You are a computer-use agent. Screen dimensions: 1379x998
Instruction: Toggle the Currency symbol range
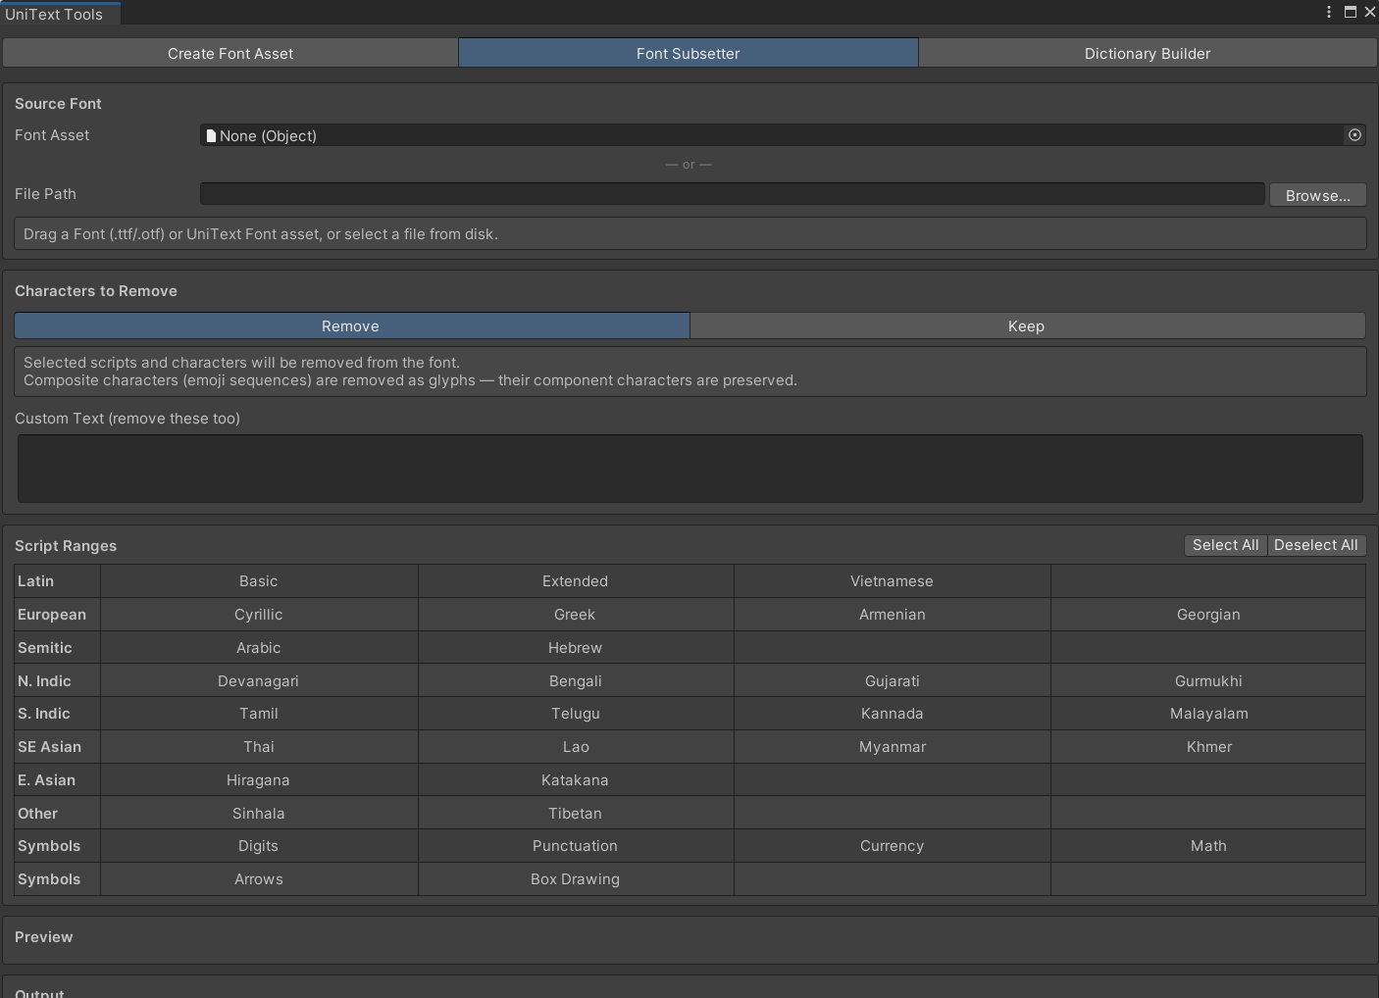pyautogui.click(x=893, y=846)
